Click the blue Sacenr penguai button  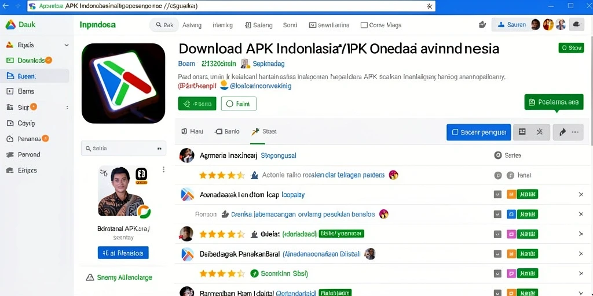(x=478, y=132)
